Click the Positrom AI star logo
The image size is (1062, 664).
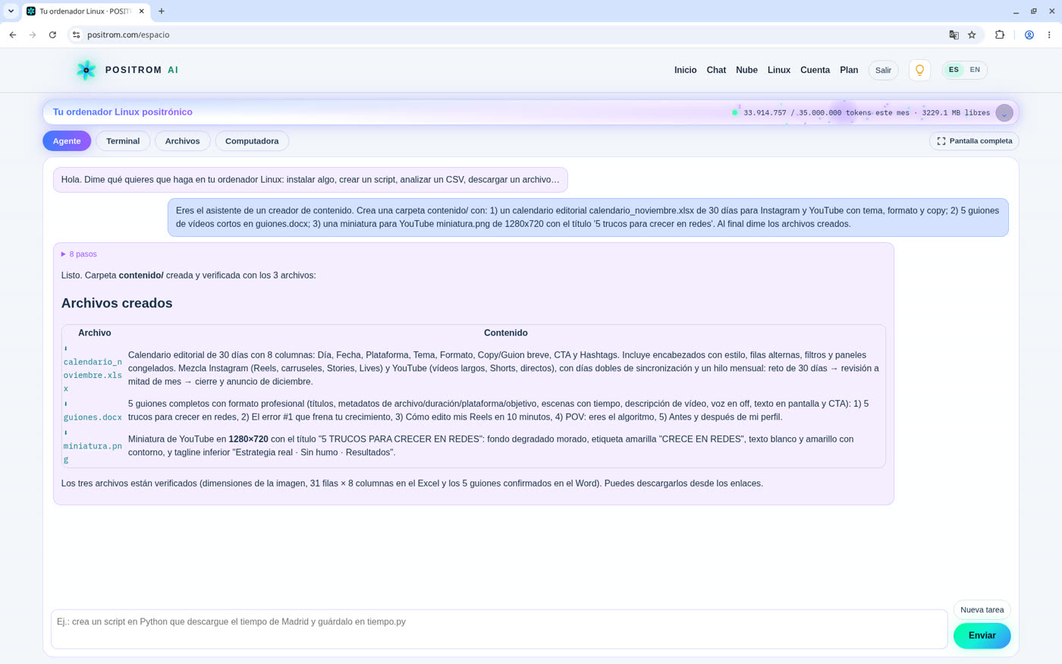click(86, 70)
